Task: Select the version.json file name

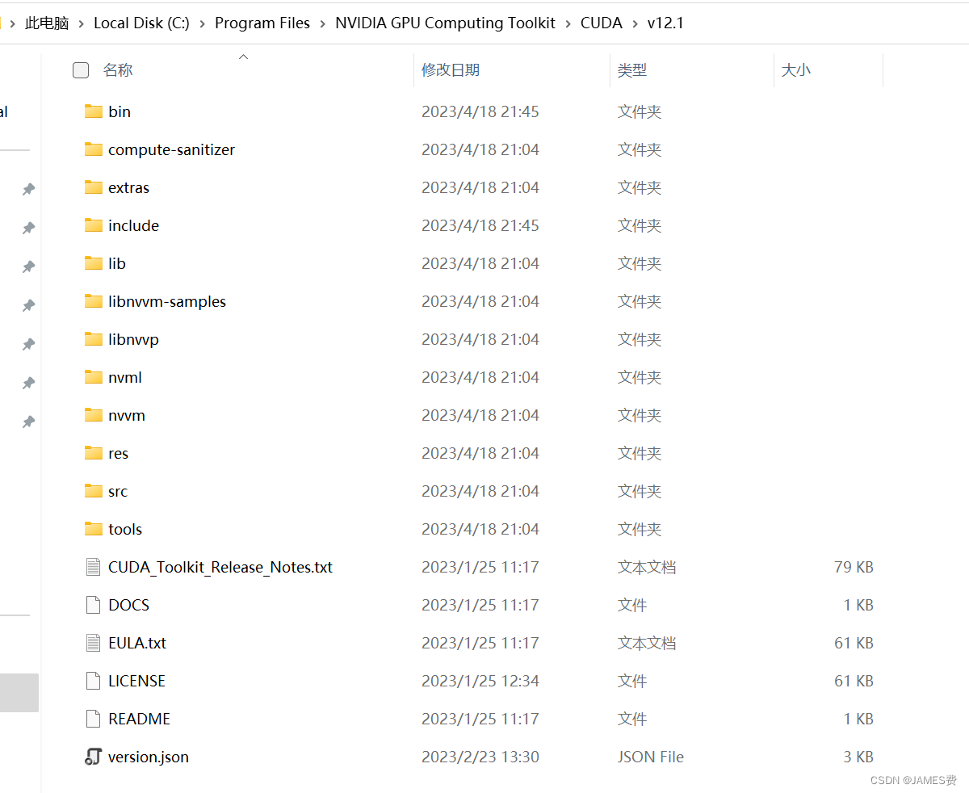Action: point(149,757)
